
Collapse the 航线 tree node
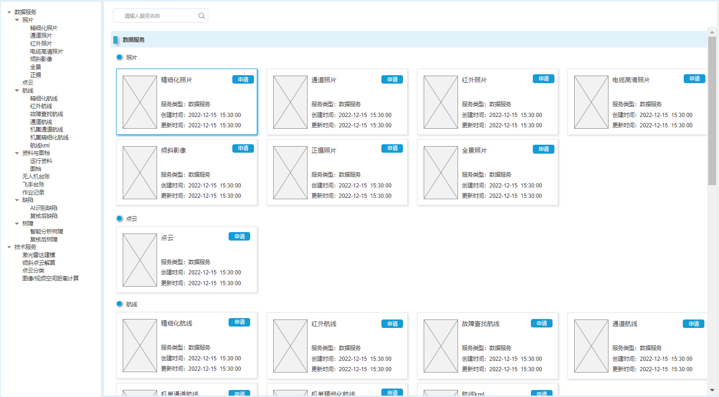[x=17, y=91]
